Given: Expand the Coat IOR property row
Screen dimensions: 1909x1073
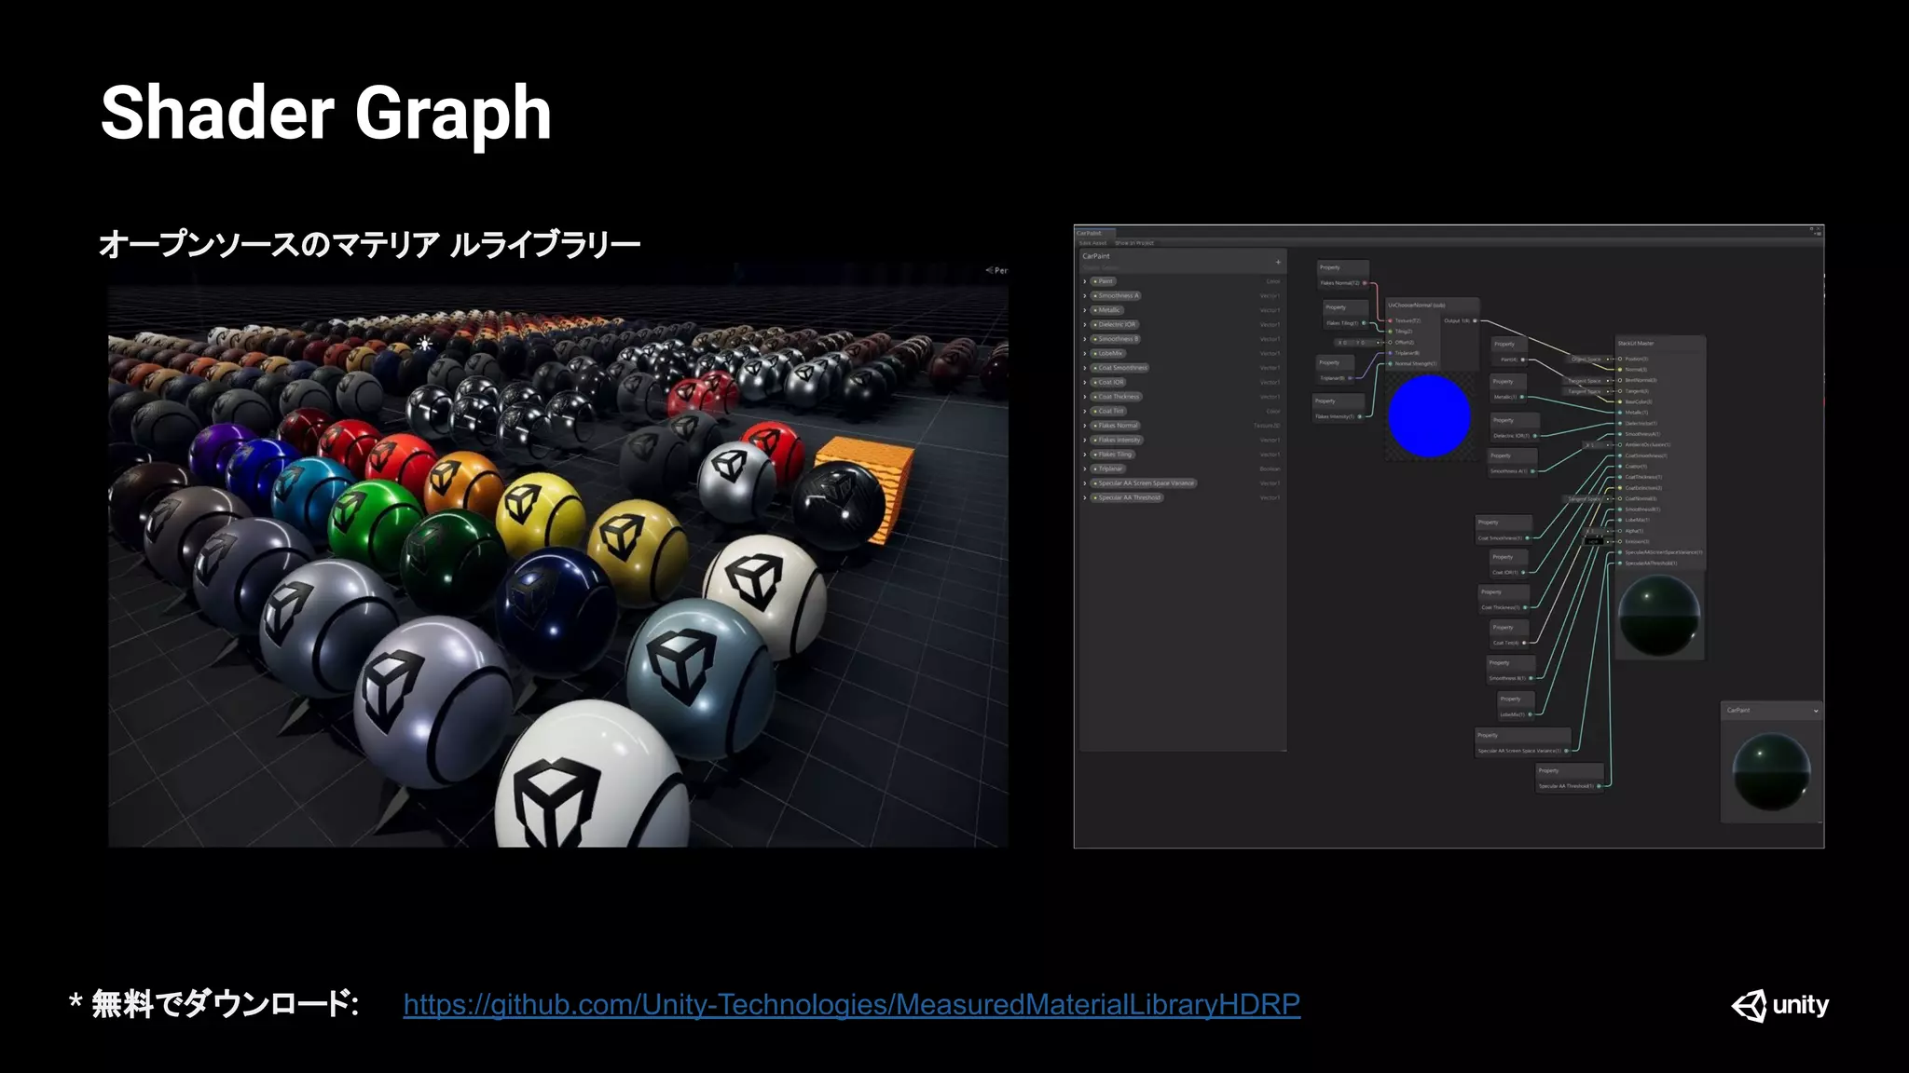Looking at the screenshot, I should click(x=1085, y=382).
